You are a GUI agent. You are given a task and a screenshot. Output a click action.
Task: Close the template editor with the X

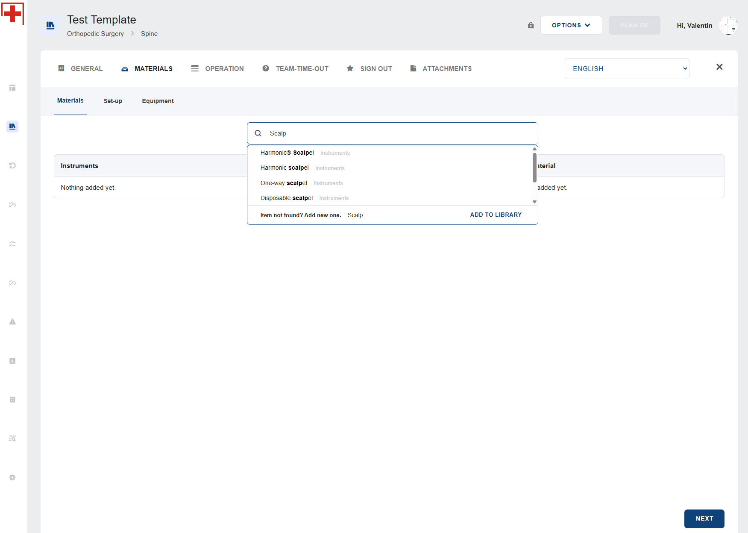point(719,67)
